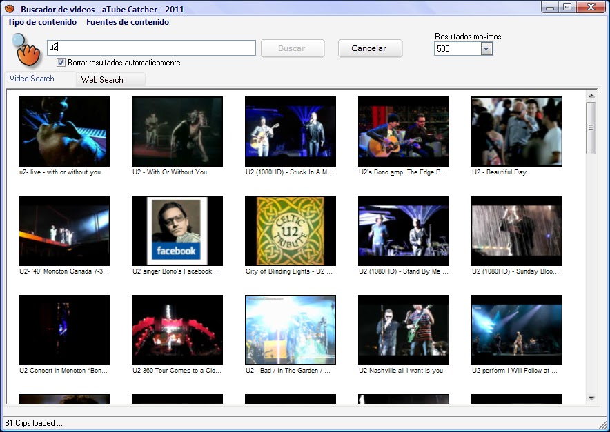610x432 pixels.
Task: Select the 'U2- '40' Moncton Canada' thumbnail
Action: click(64, 231)
